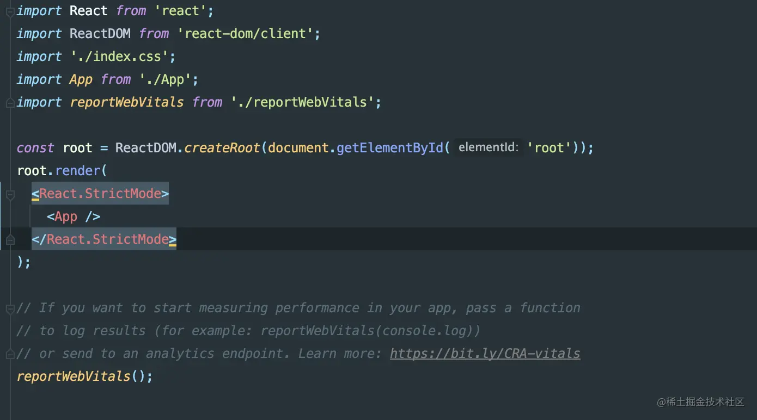Click the './reportWebVitals' import path string
The height and width of the screenshot is (420, 757).
[303, 102]
